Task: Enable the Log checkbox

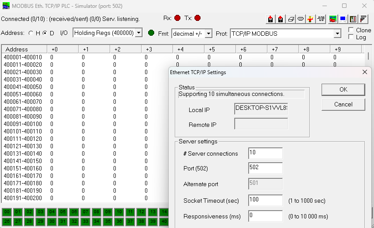Action: pos(351,37)
